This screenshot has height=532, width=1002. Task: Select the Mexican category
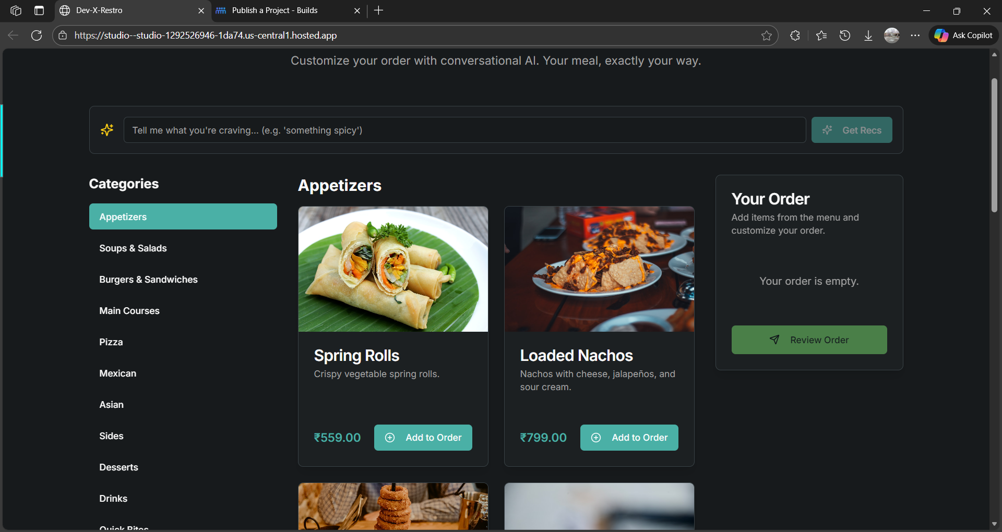tap(183, 373)
